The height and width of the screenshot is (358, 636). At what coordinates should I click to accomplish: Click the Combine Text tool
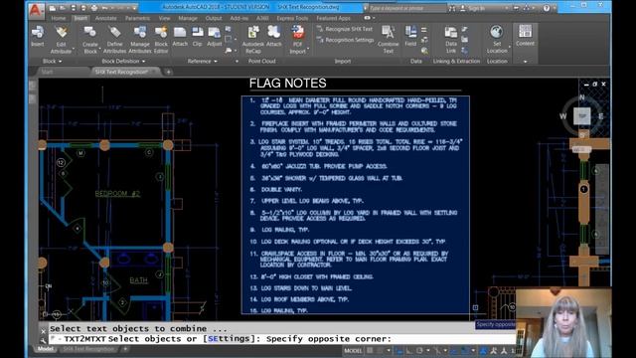(389, 40)
